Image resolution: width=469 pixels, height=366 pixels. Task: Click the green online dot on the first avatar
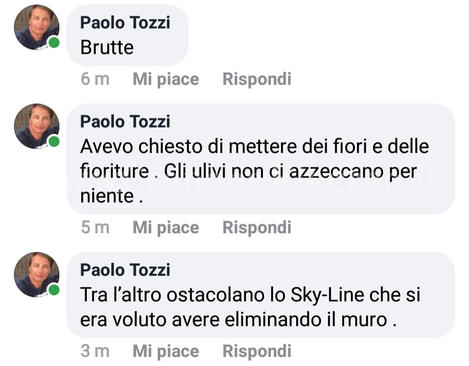click(x=54, y=43)
